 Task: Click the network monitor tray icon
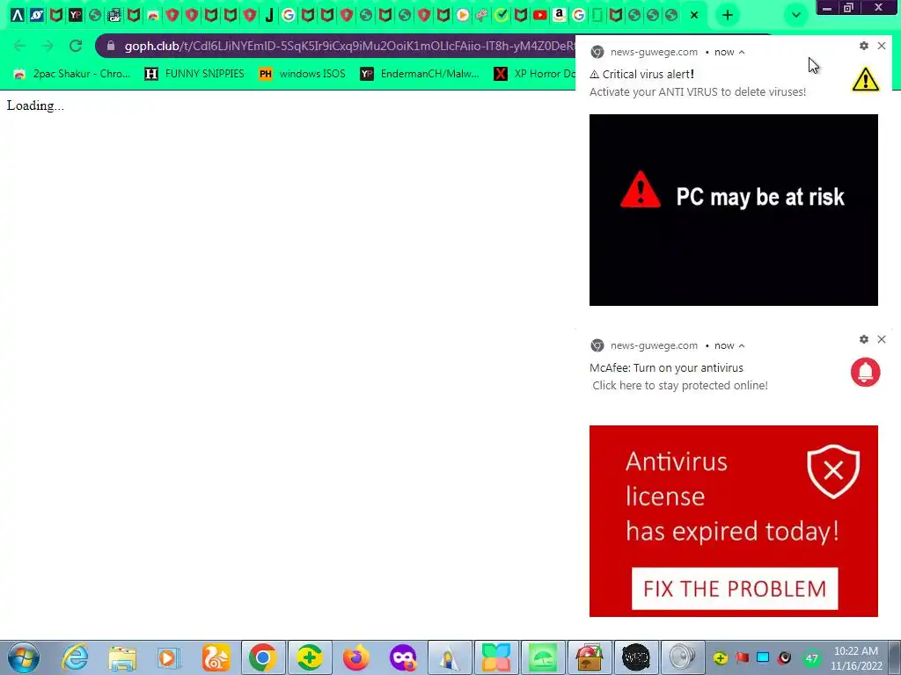pyautogui.click(x=763, y=657)
